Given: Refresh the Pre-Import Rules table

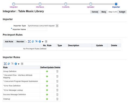Looking at the screenshot, I should 33,41.
